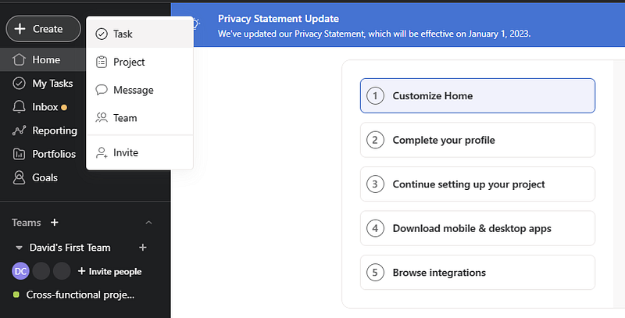Open My Tasks checkmark icon
Image resolution: width=625 pixels, height=318 pixels.
[20, 84]
